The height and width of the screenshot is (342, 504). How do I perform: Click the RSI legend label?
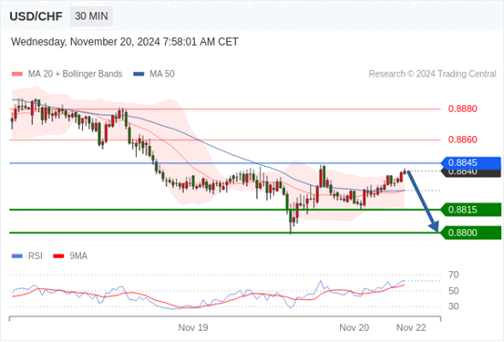coord(35,256)
